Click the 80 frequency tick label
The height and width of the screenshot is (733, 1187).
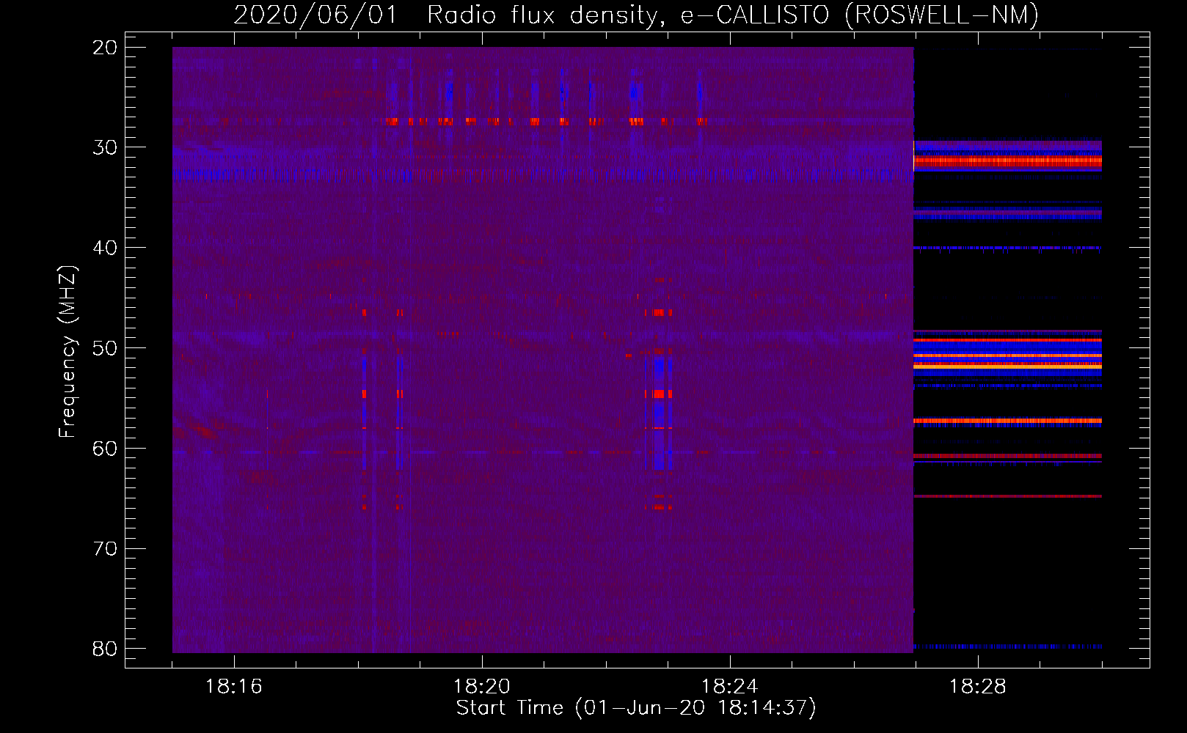(106, 649)
